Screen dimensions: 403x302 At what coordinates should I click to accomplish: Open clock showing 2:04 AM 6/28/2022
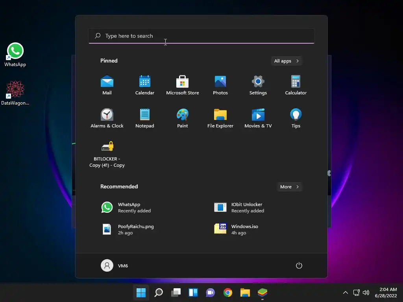coord(386,293)
